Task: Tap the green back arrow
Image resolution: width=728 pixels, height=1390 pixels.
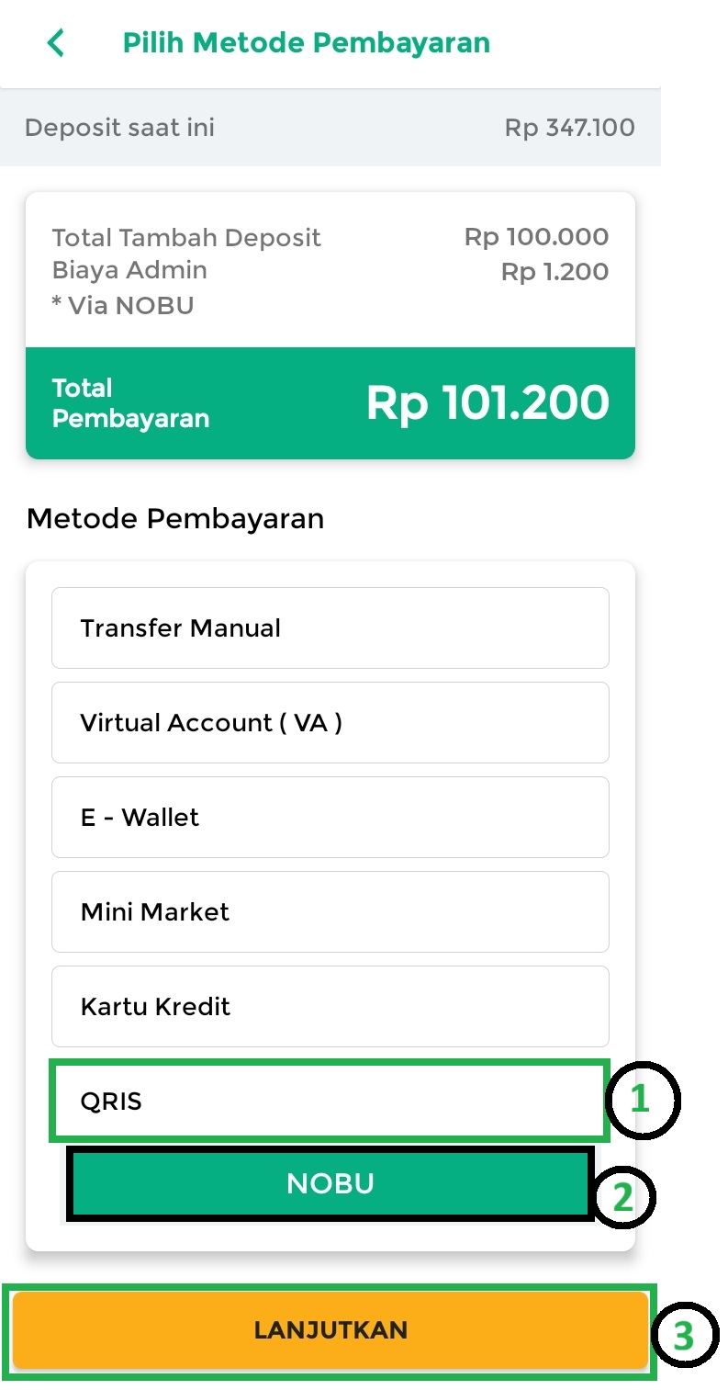Action: (56, 43)
